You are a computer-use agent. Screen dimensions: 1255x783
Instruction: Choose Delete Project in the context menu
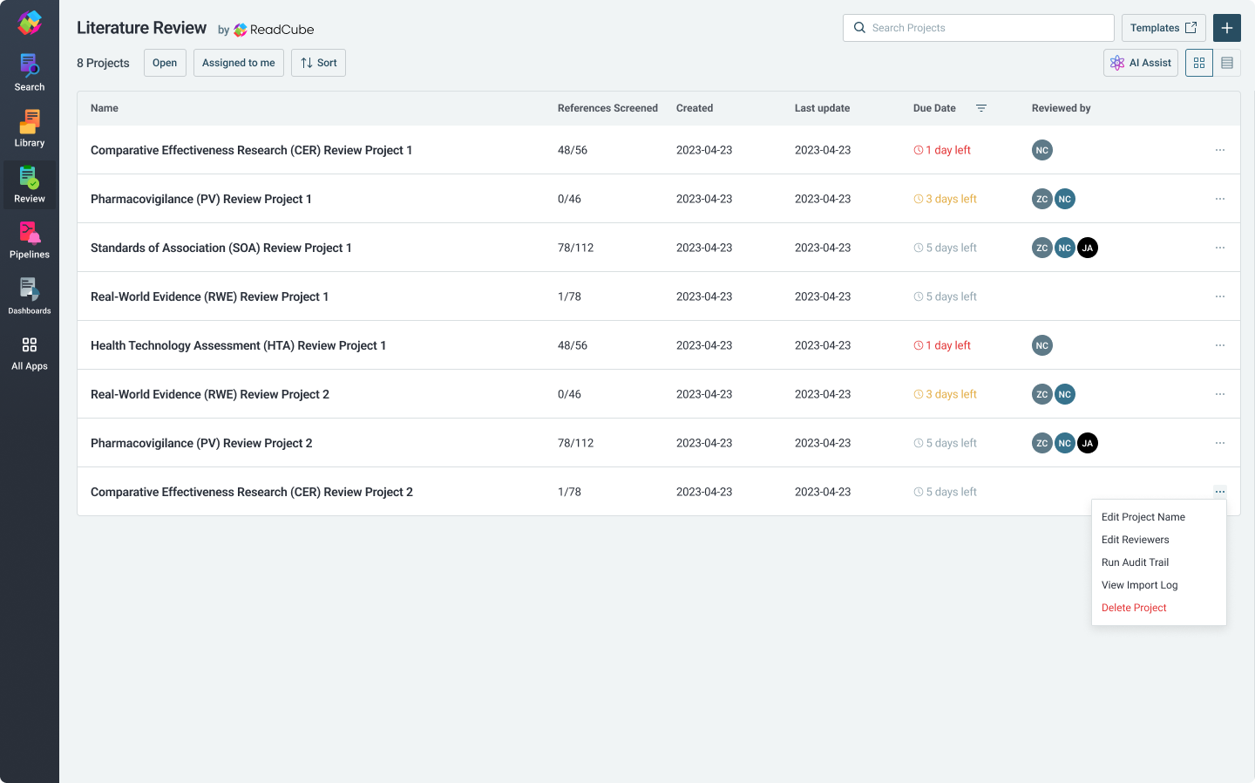(1134, 608)
